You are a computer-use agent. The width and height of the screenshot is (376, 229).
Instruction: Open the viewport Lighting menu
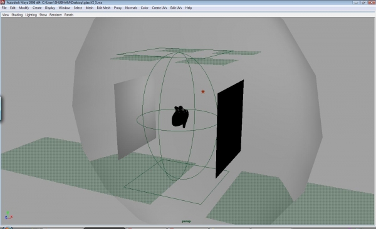pos(31,15)
